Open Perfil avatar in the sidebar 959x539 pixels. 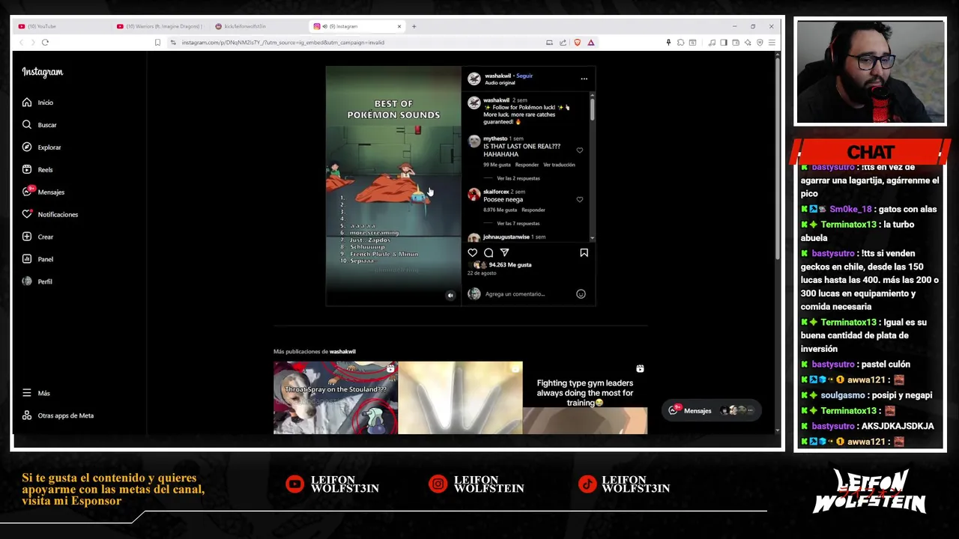(x=27, y=281)
